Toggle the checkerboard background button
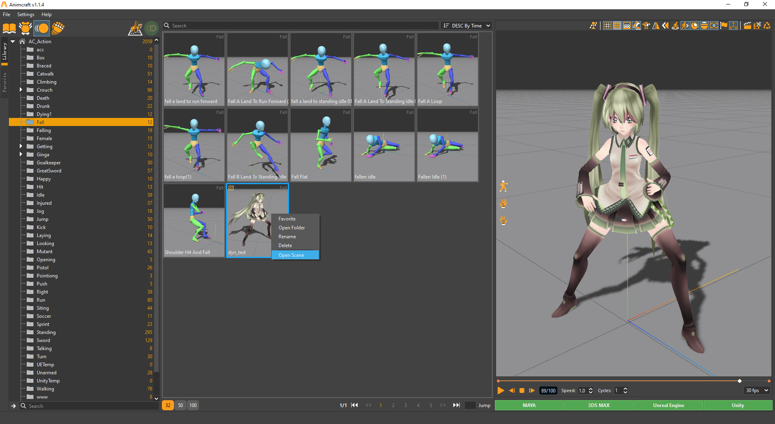 coord(627,25)
